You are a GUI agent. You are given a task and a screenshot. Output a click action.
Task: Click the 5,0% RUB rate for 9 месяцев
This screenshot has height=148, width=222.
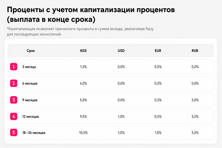(x=195, y=100)
